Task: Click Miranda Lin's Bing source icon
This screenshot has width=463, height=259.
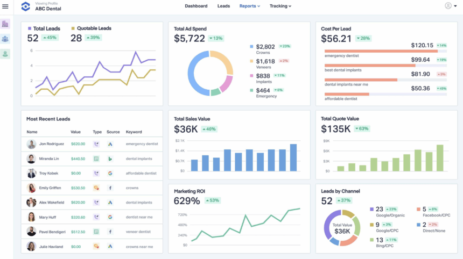Action: click(x=110, y=159)
